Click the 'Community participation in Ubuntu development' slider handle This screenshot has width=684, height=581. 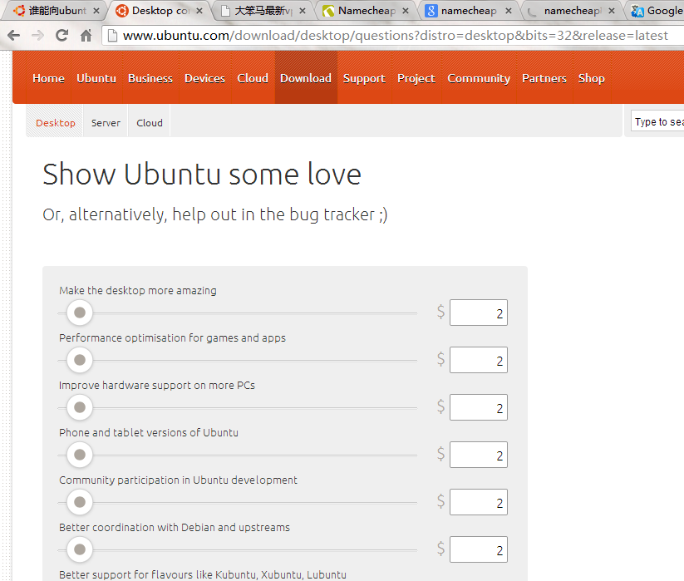click(x=80, y=502)
